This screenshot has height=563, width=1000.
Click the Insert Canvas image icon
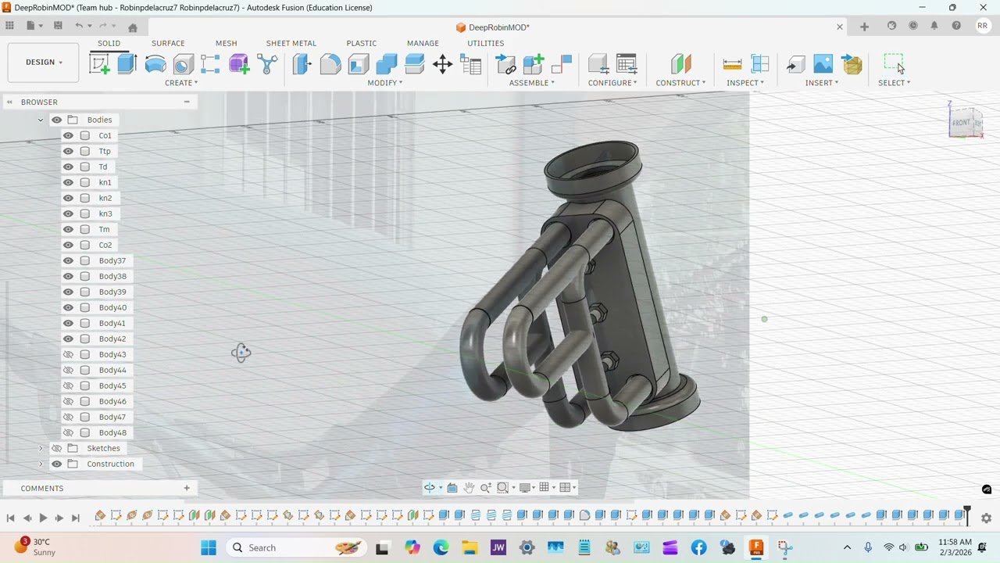[x=823, y=64]
